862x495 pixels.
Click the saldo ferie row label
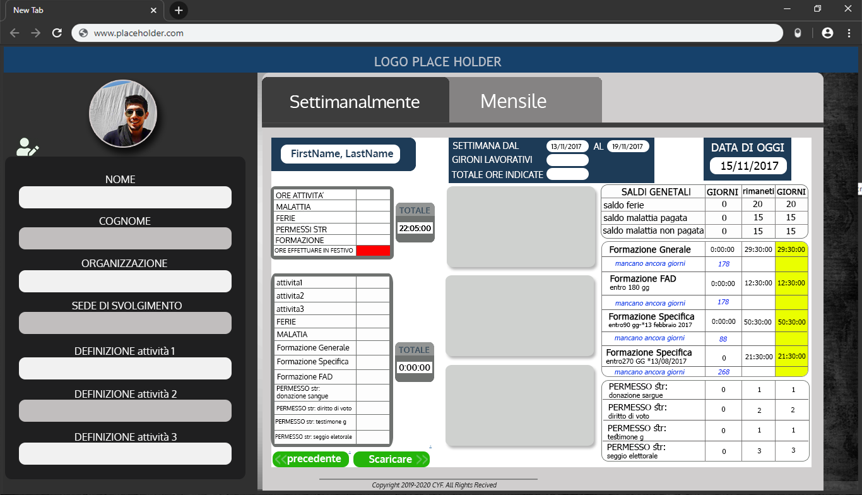(623, 205)
